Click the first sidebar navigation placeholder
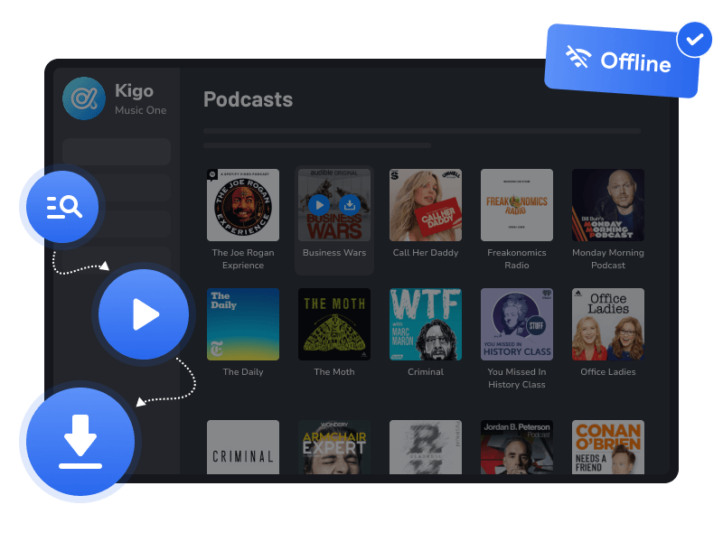The height and width of the screenshot is (542, 723). click(x=116, y=151)
